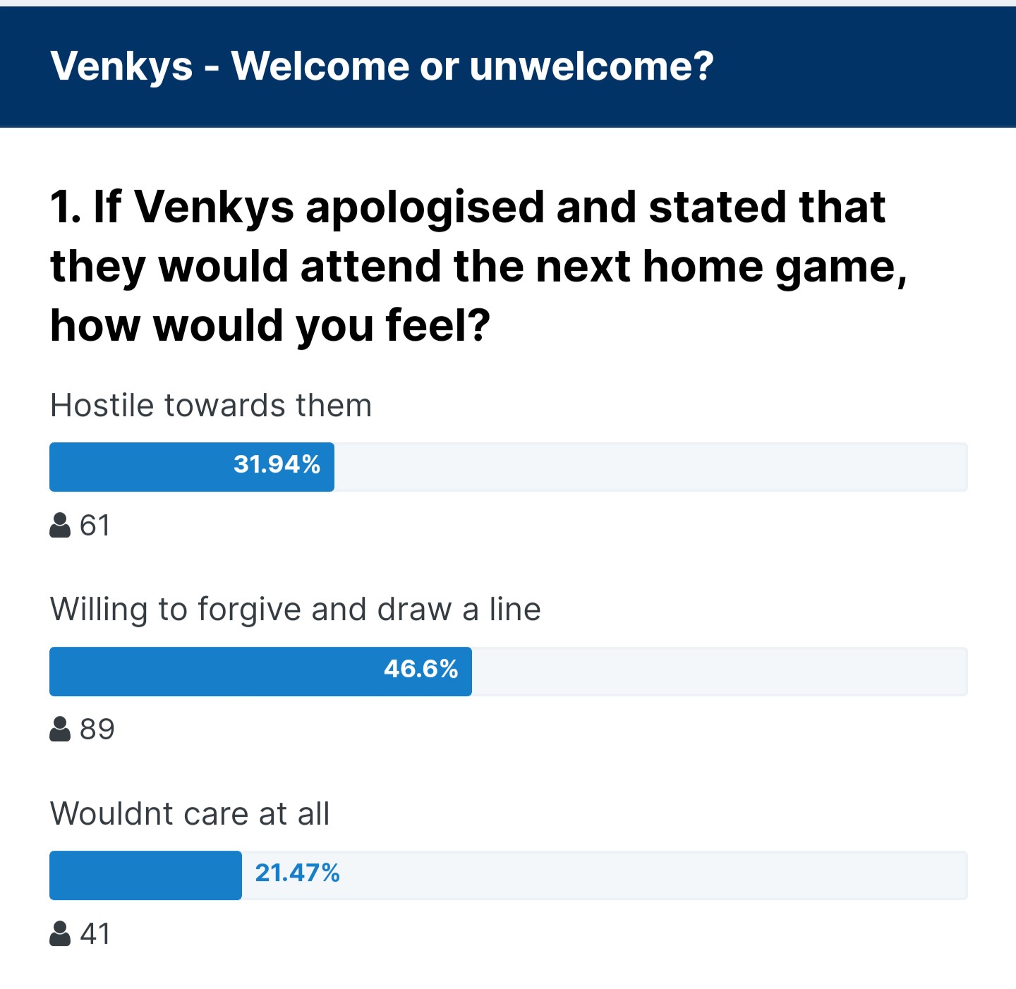Click the voter icon beside the 41 count
Image resolution: width=1016 pixels, height=989 pixels.
60,933
